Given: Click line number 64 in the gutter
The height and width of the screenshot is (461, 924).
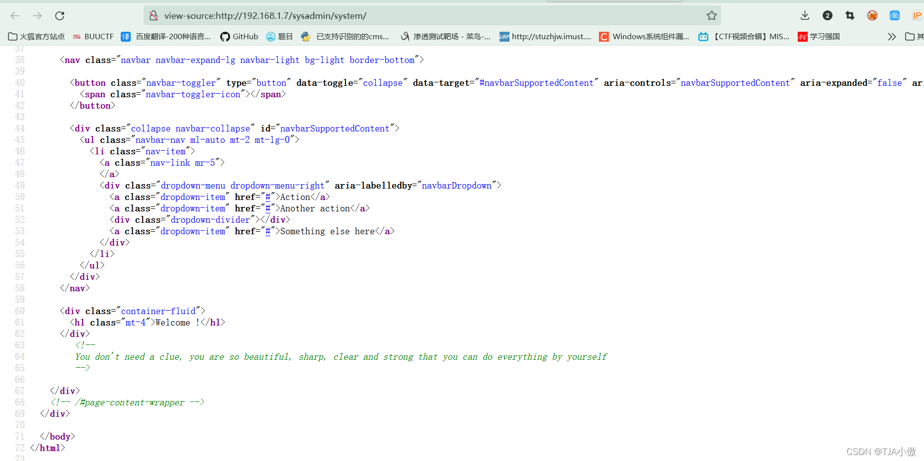Looking at the screenshot, I should click(20, 357).
